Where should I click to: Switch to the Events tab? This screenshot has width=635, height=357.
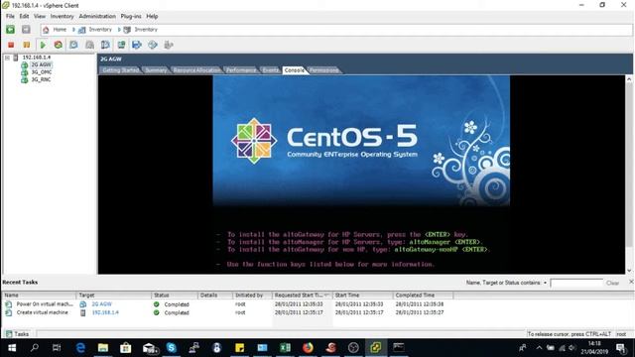point(270,70)
